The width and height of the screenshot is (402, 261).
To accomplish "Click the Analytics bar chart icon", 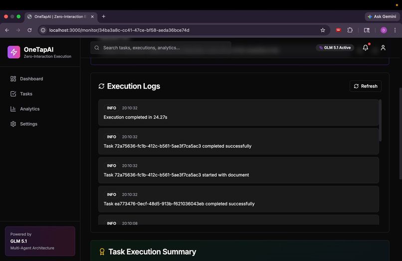I will (13, 109).
